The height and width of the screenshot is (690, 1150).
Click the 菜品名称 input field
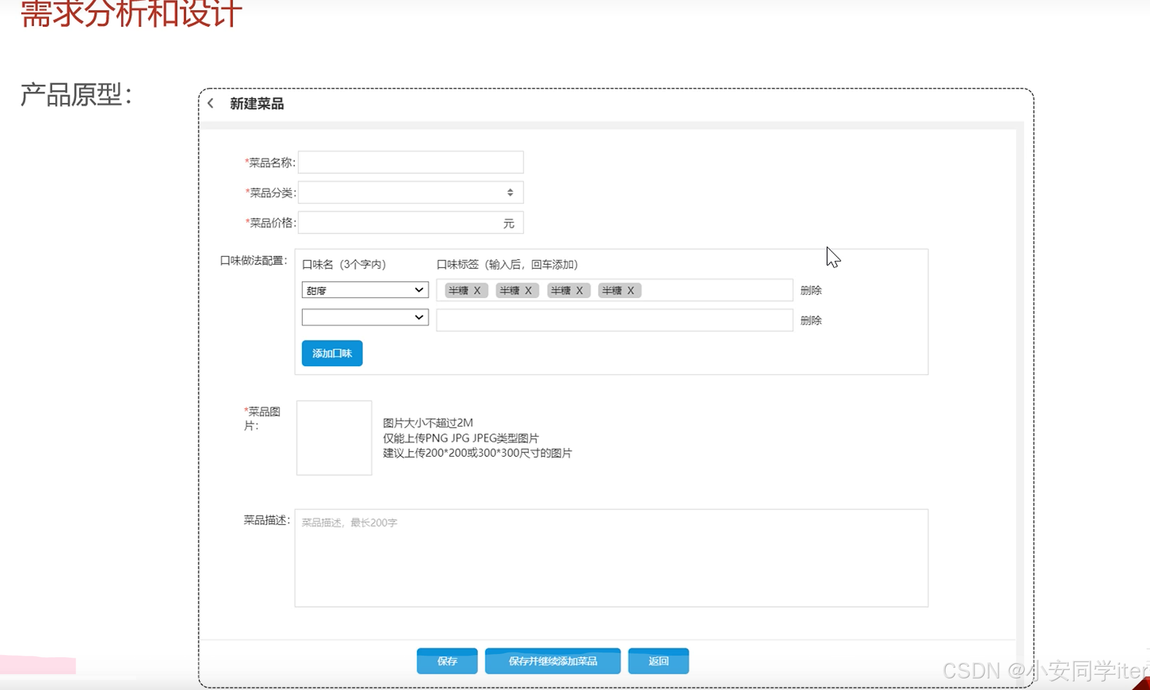click(411, 162)
